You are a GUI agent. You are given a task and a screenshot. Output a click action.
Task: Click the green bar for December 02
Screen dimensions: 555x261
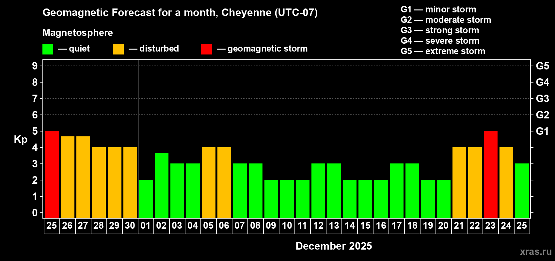[162, 185]
